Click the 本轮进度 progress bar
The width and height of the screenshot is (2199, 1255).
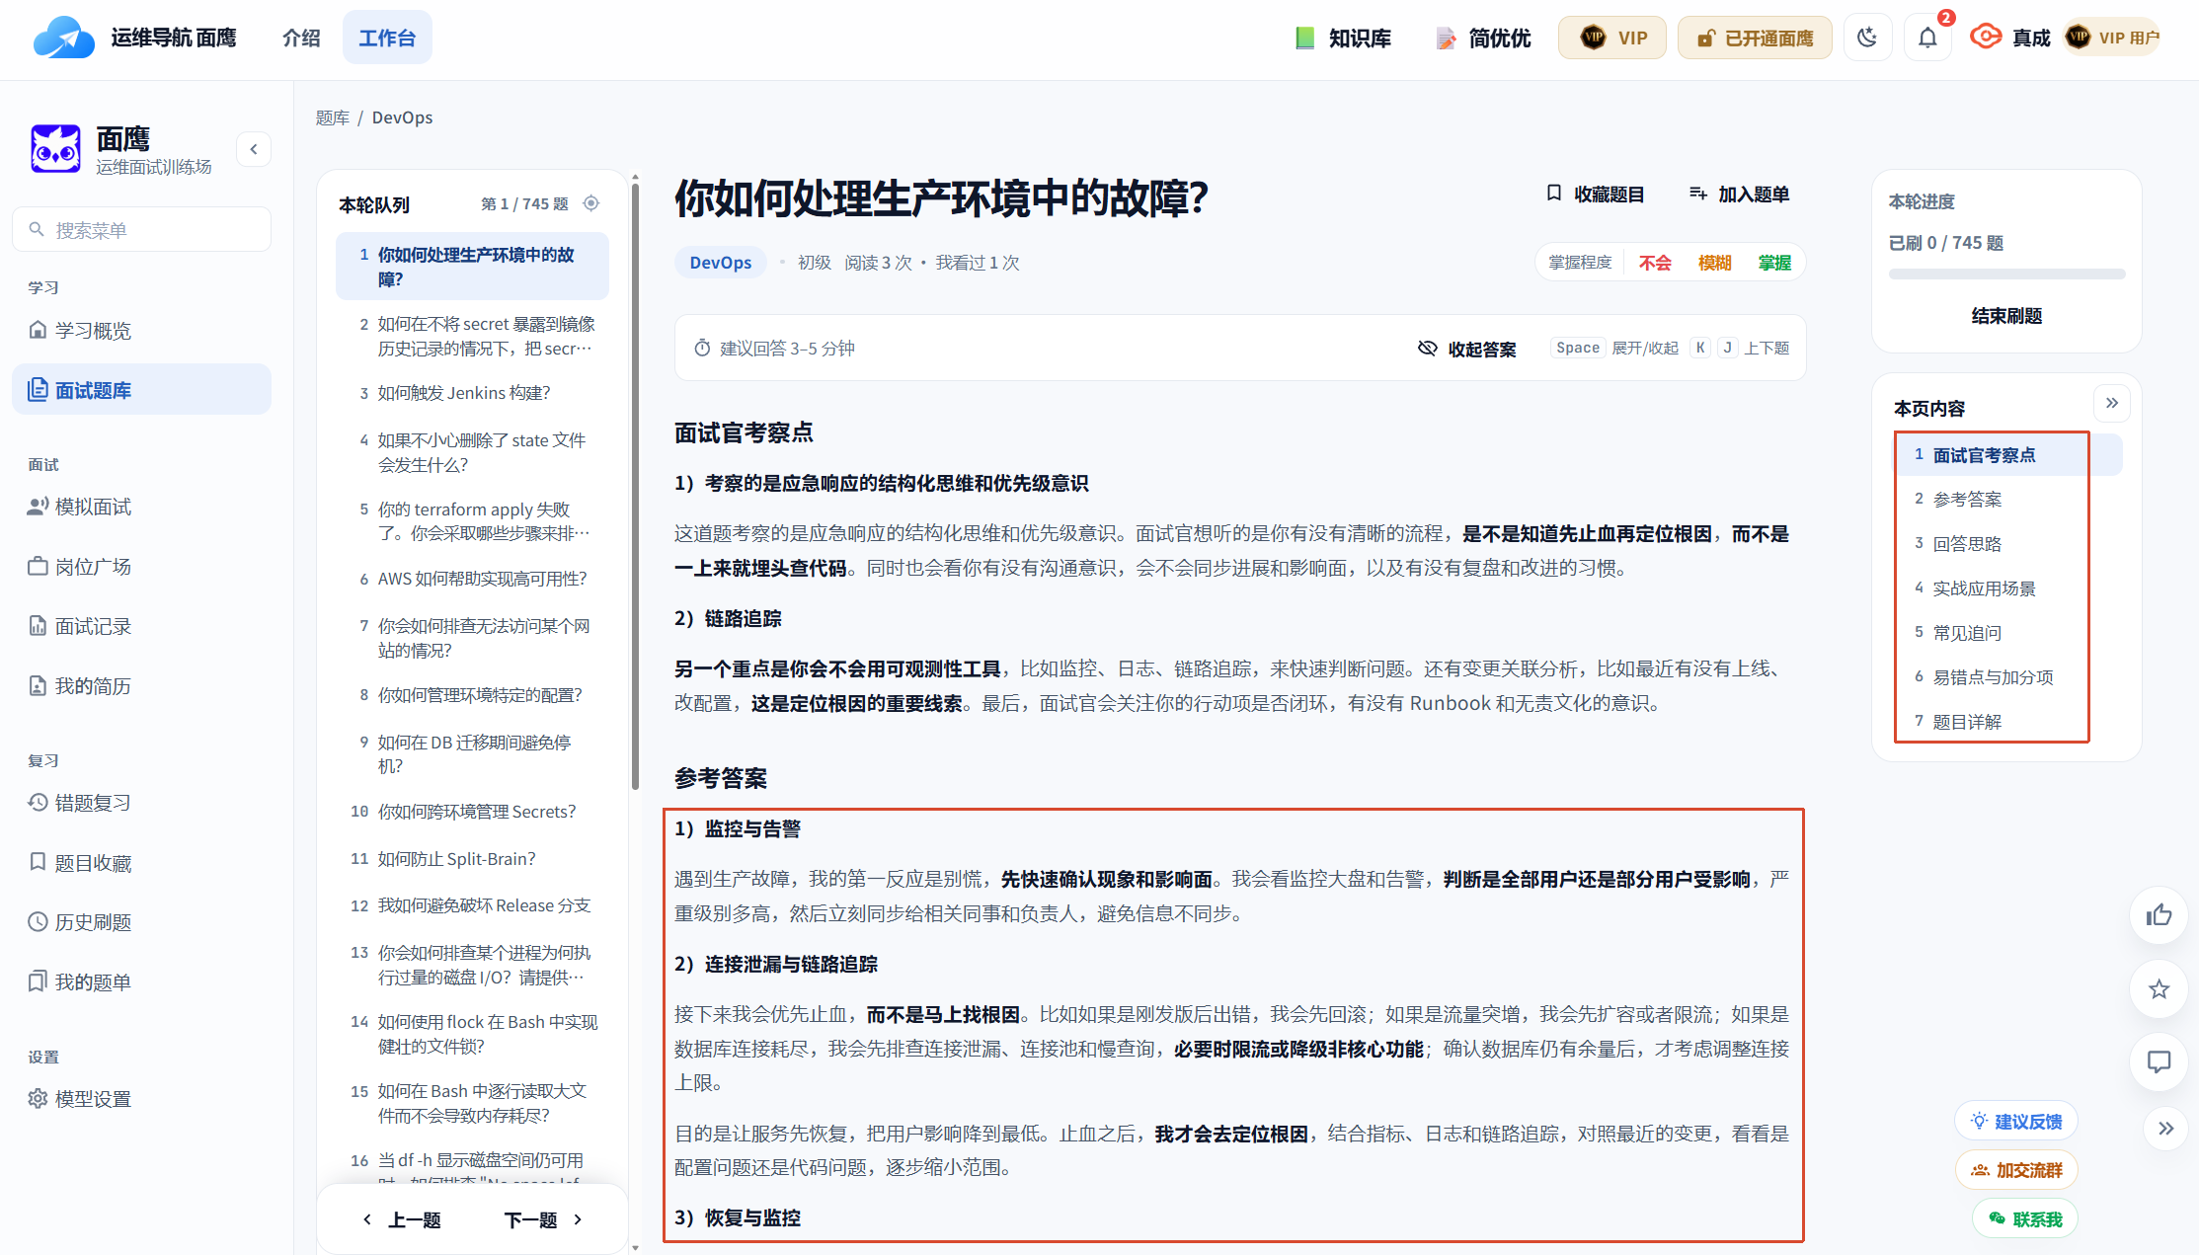coord(2006,274)
